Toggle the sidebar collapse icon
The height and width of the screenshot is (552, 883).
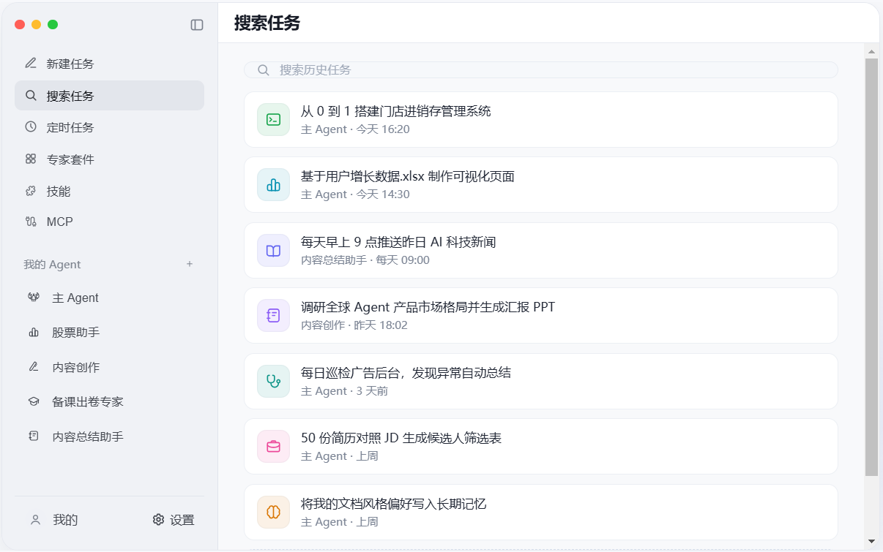[x=197, y=25]
